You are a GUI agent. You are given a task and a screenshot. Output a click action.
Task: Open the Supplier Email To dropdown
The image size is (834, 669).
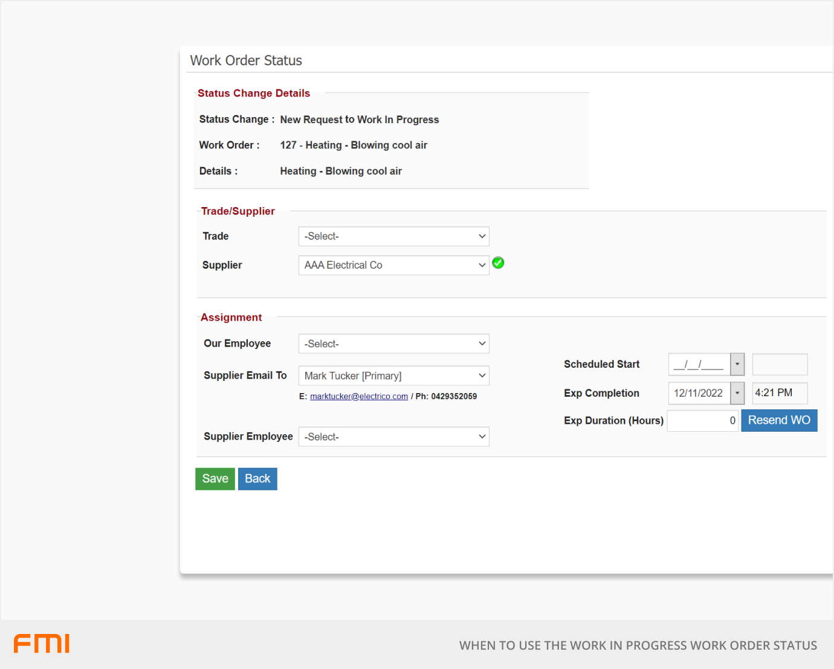click(393, 376)
